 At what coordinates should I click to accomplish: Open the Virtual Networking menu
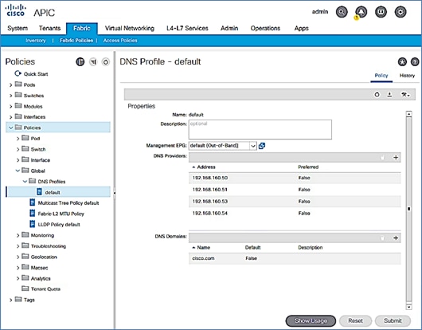point(130,28)
